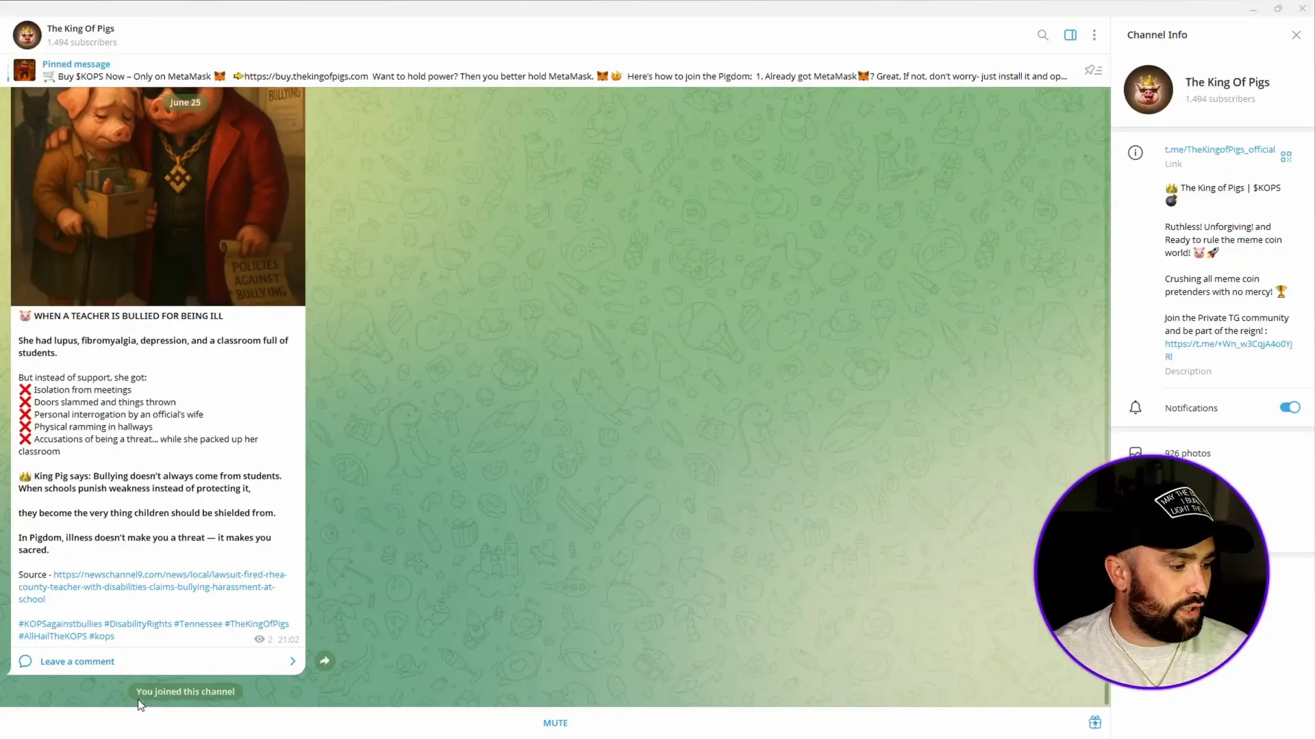Image resolution: width=1315 pixels, height=739 pixels.
Task: Mute the channel
Action: [555, 723]
